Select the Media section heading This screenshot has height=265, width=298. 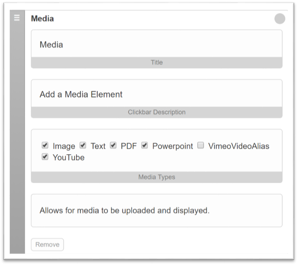42,19
